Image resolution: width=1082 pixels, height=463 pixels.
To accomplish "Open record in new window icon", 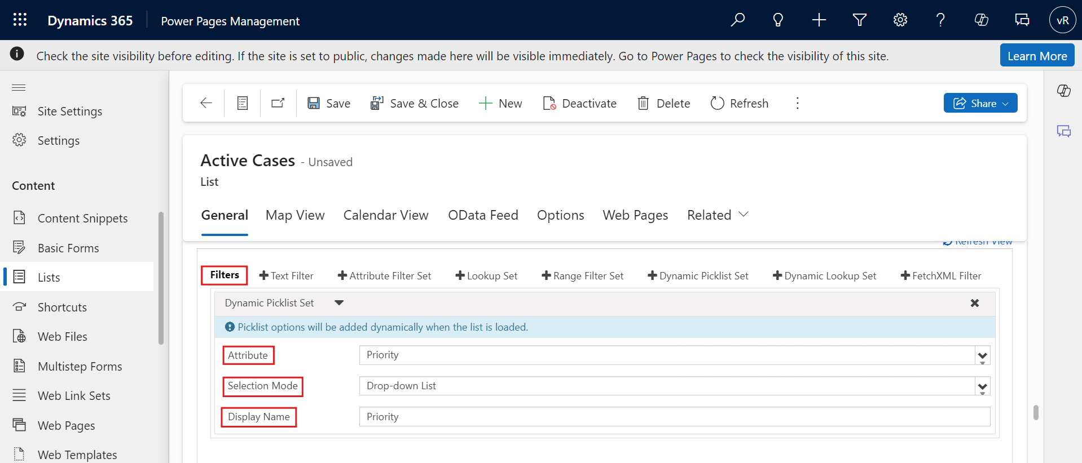I will pyautogui.click(x=278, y=103).
